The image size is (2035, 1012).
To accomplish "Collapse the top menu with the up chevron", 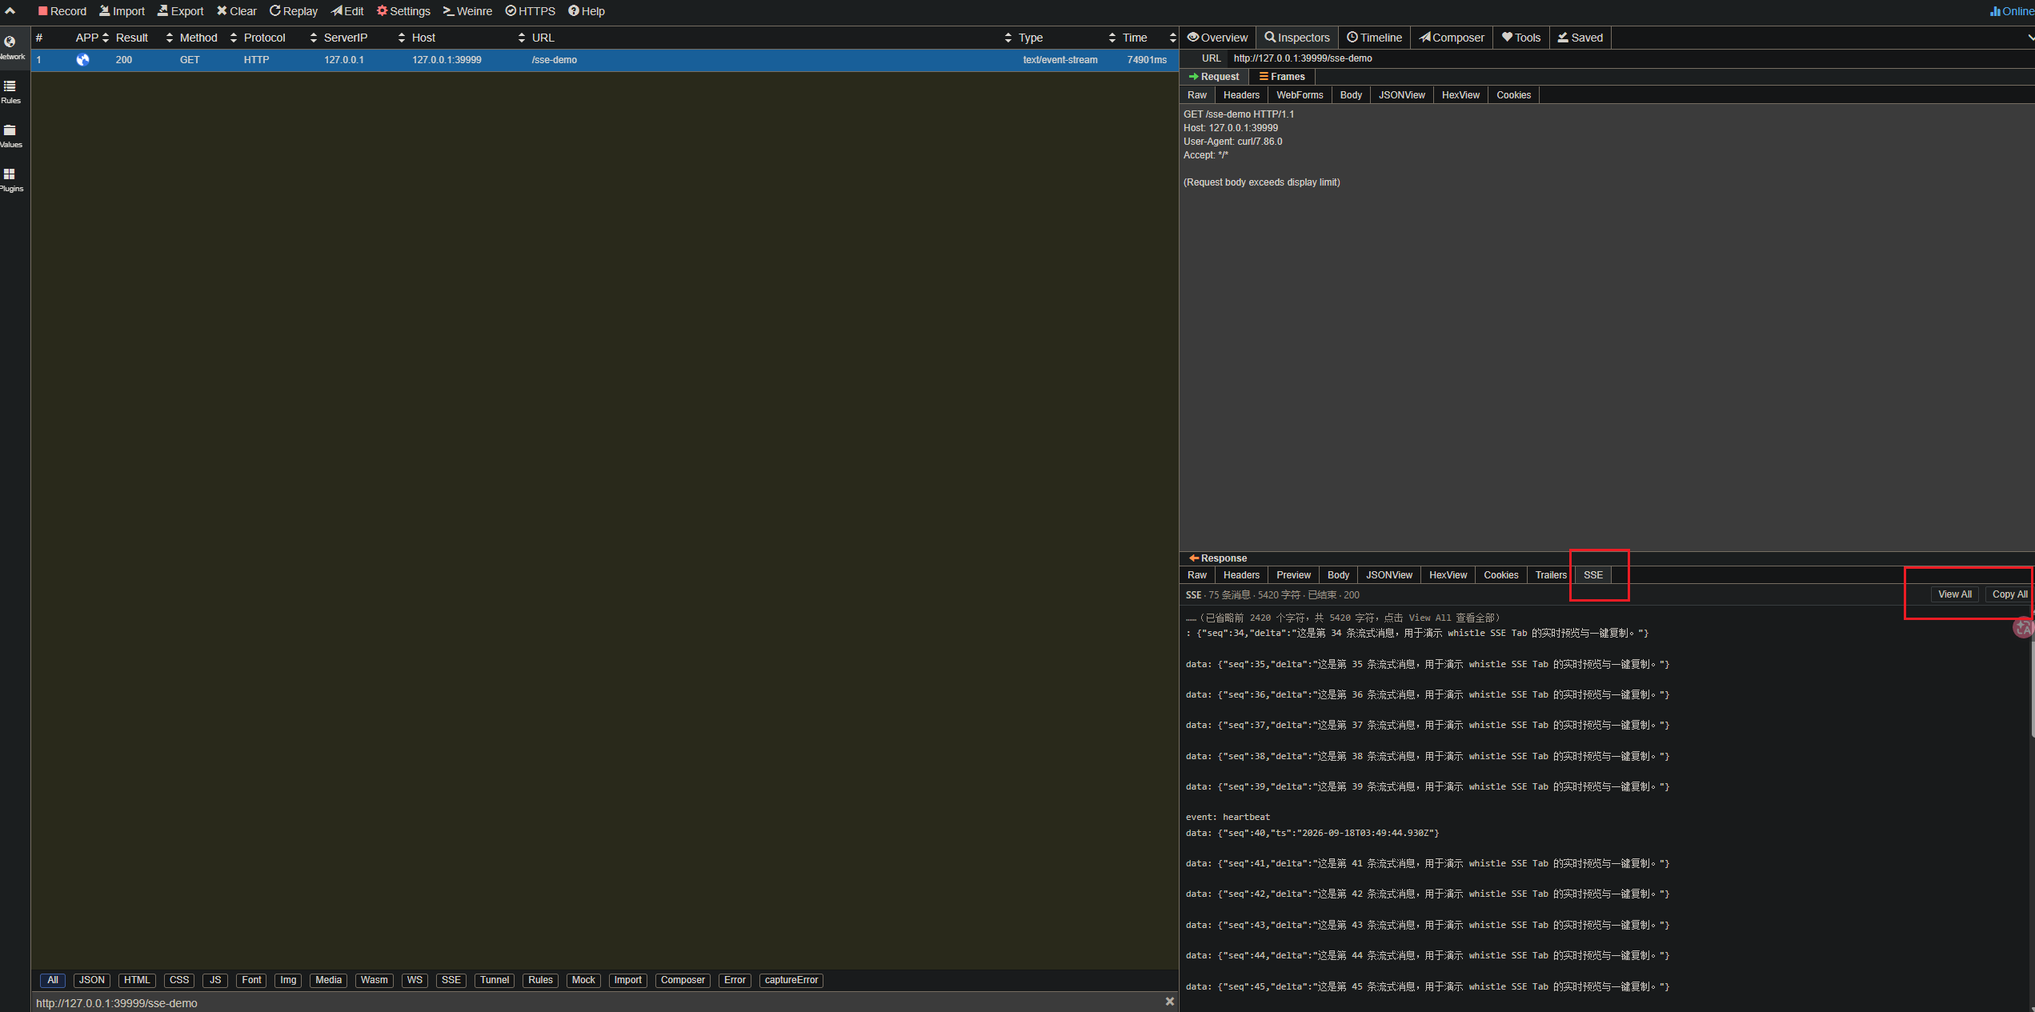I will tap(10, 11).
